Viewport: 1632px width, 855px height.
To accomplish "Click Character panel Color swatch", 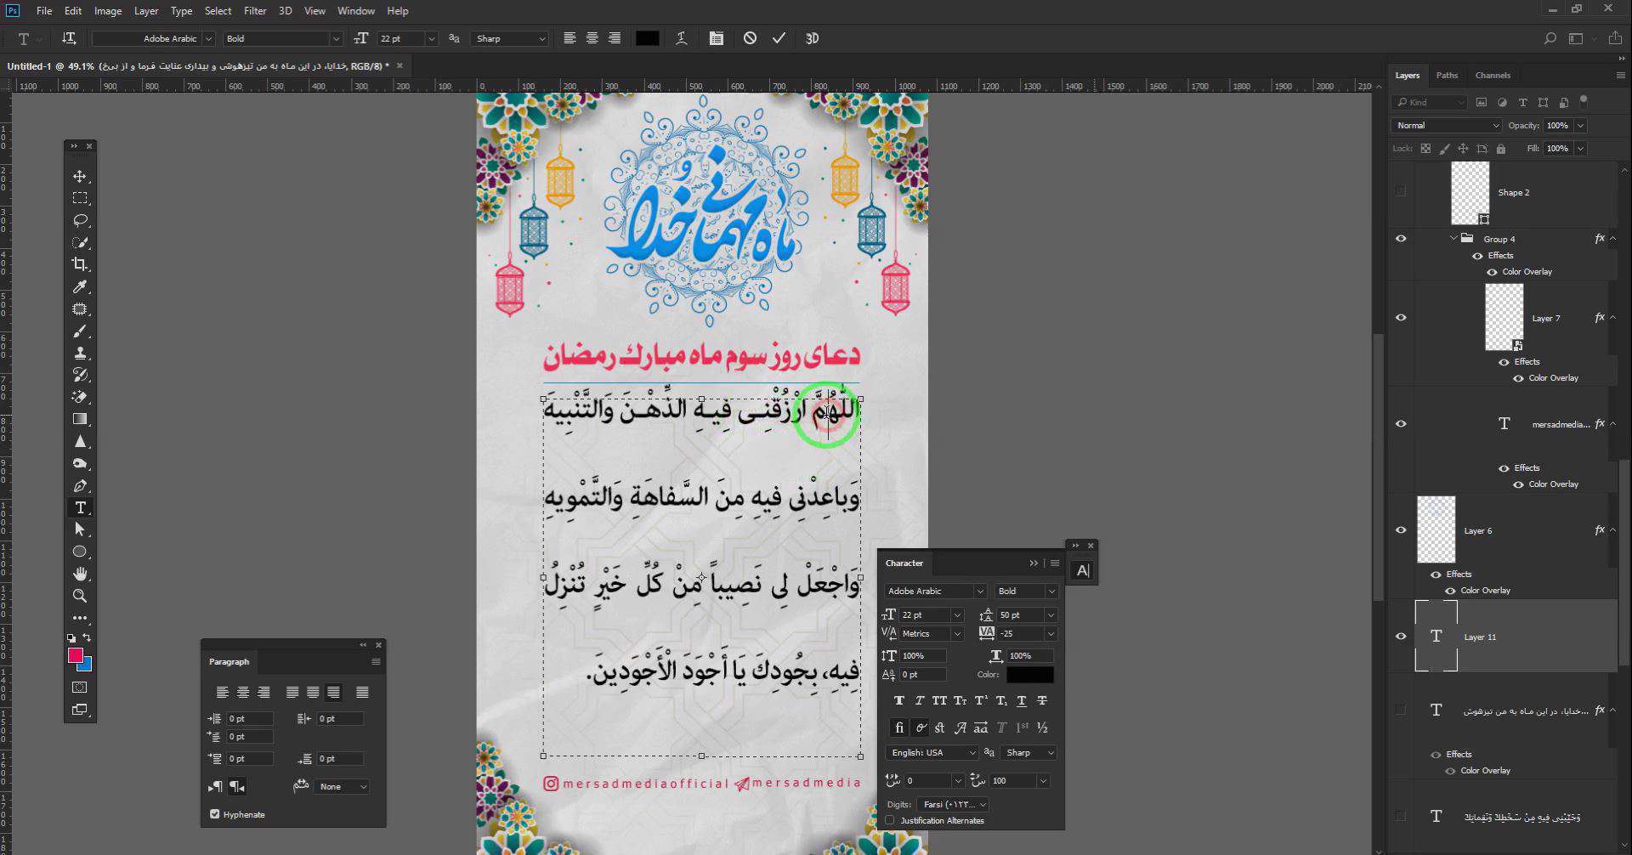I will pos(1030,675).
